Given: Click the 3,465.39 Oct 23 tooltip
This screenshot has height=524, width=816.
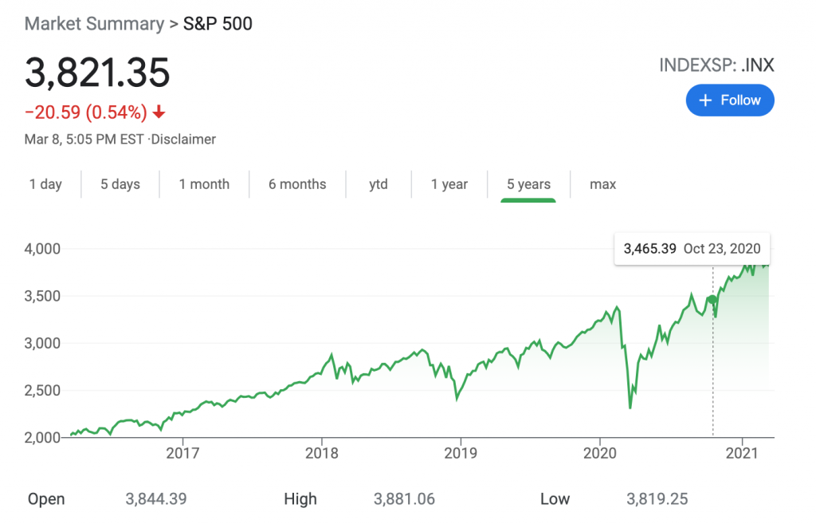Looking at the screenshot, I should coord(692,248).
